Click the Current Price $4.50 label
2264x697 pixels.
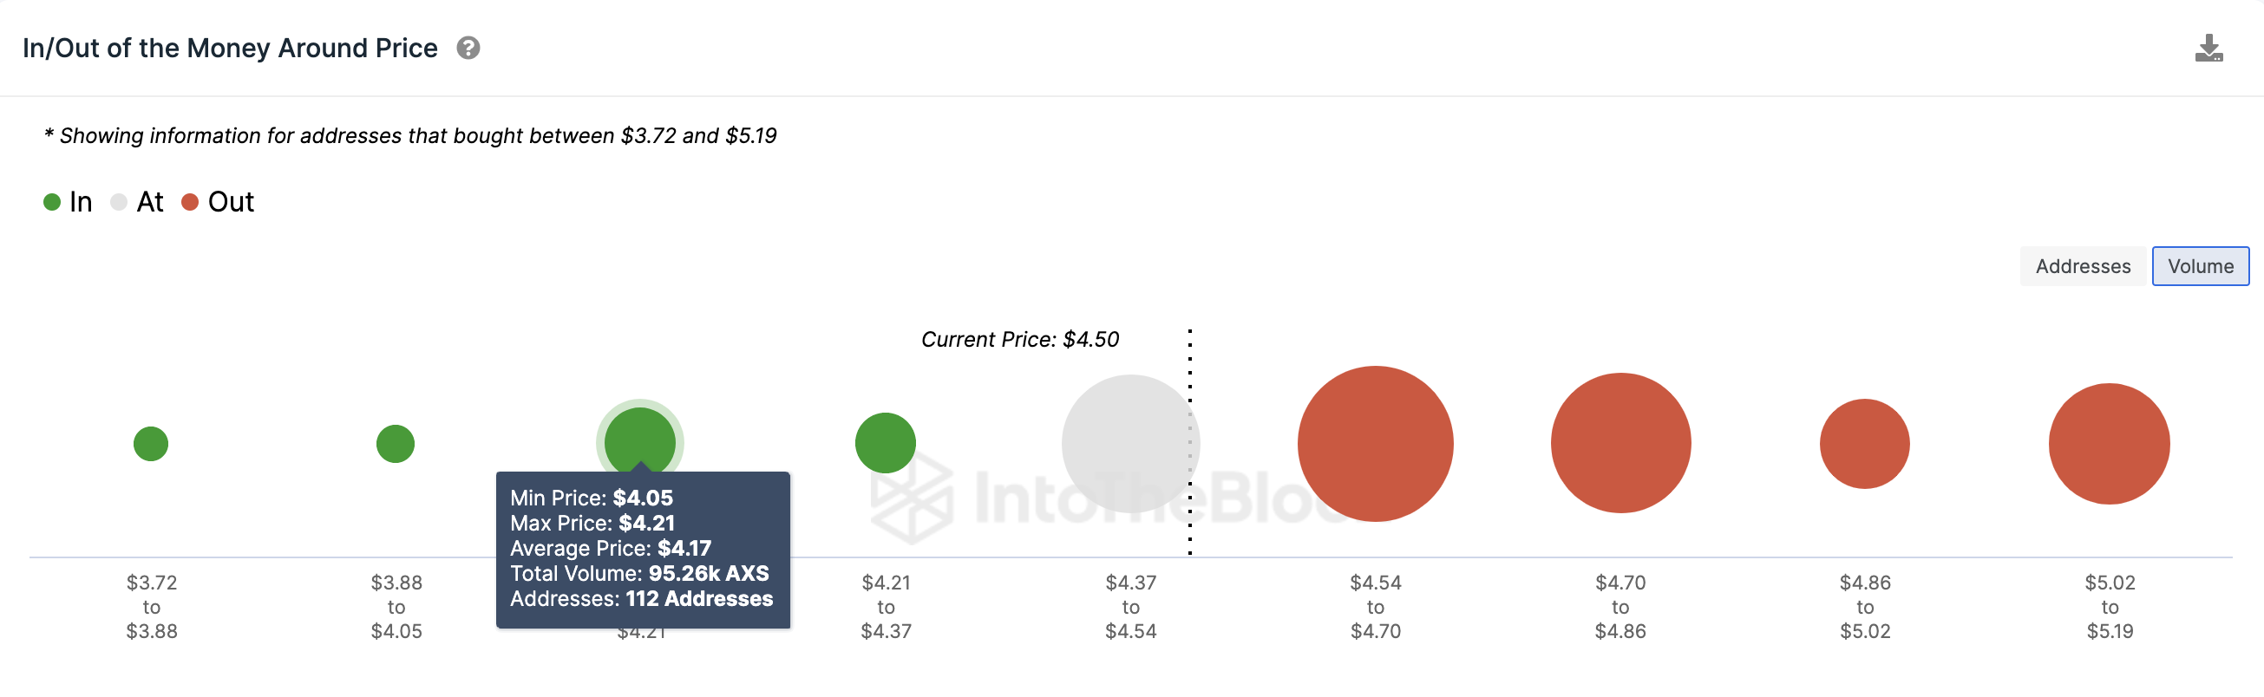[1019, 340]
